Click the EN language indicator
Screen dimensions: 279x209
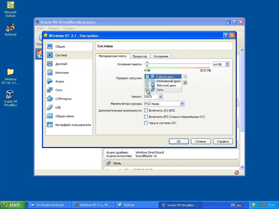pos(233,205)
